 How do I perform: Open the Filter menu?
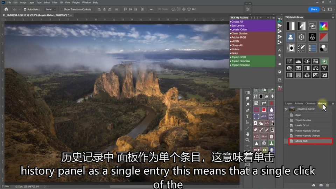click(x=55, y=2)
